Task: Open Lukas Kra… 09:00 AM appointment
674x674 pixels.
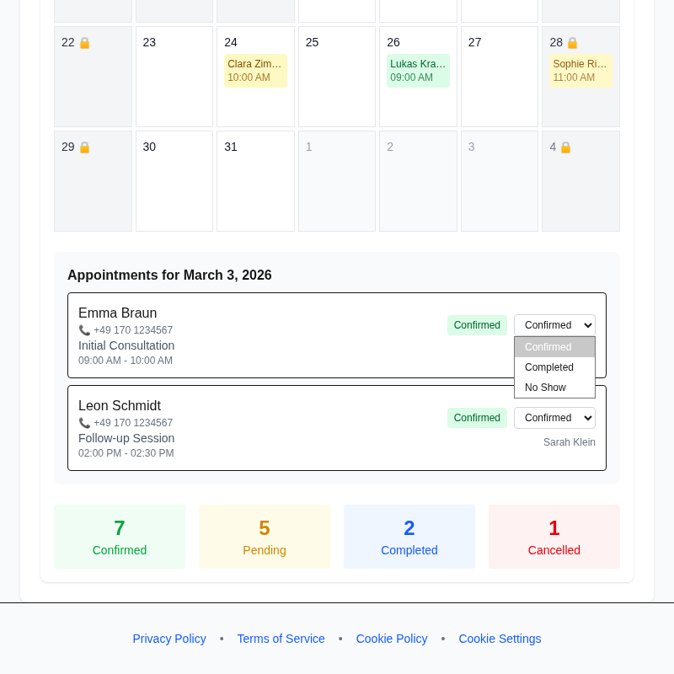Action: click(x=418, y=71)
